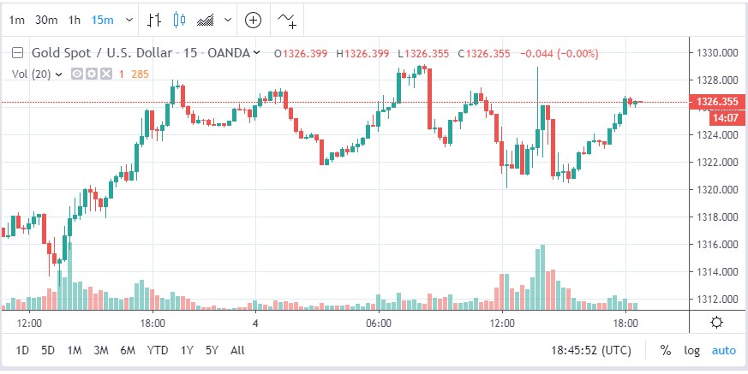Viewport: 748px width, 374px height.
Task: Open the indicators icon
Action: (287, 20)
